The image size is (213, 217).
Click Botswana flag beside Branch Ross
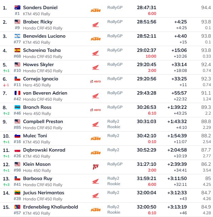click(x=18, y=107)
